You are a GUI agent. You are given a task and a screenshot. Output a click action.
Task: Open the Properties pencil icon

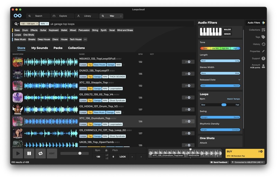263,51
